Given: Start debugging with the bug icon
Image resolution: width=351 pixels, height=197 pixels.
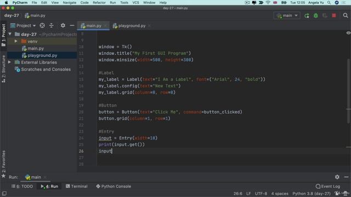Looking at the screenshot, I should tap(316, 16).
